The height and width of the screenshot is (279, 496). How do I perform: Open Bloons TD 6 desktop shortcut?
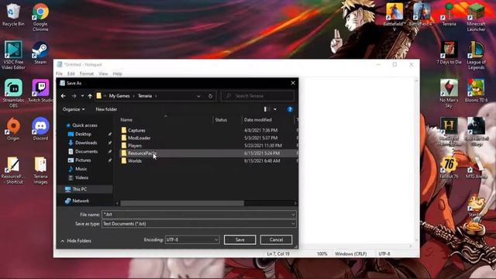tap(476, 91)
